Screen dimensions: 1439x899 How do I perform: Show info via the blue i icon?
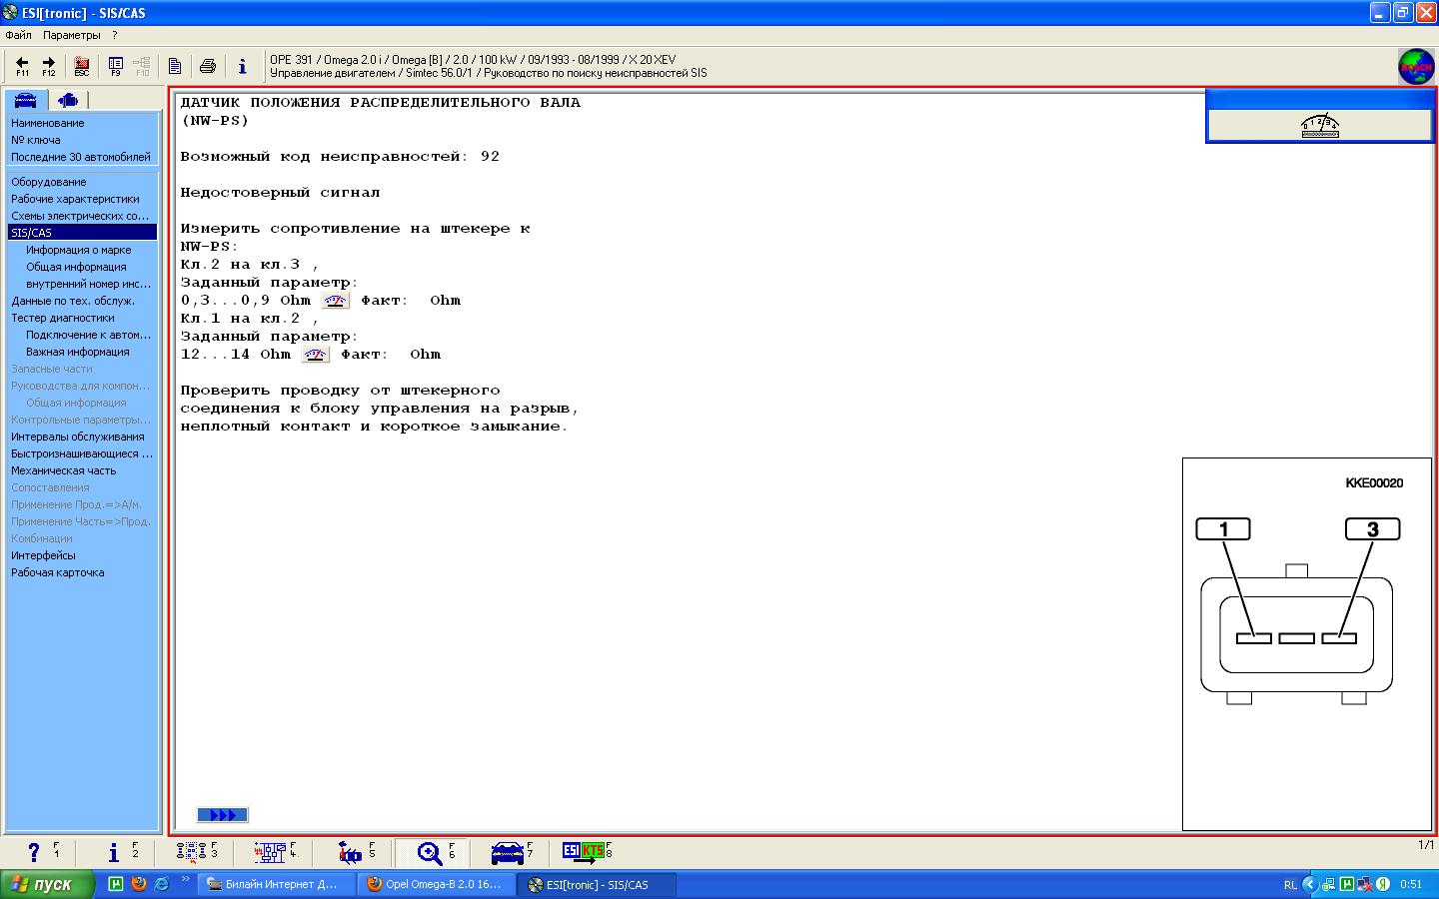pos(242,66)
